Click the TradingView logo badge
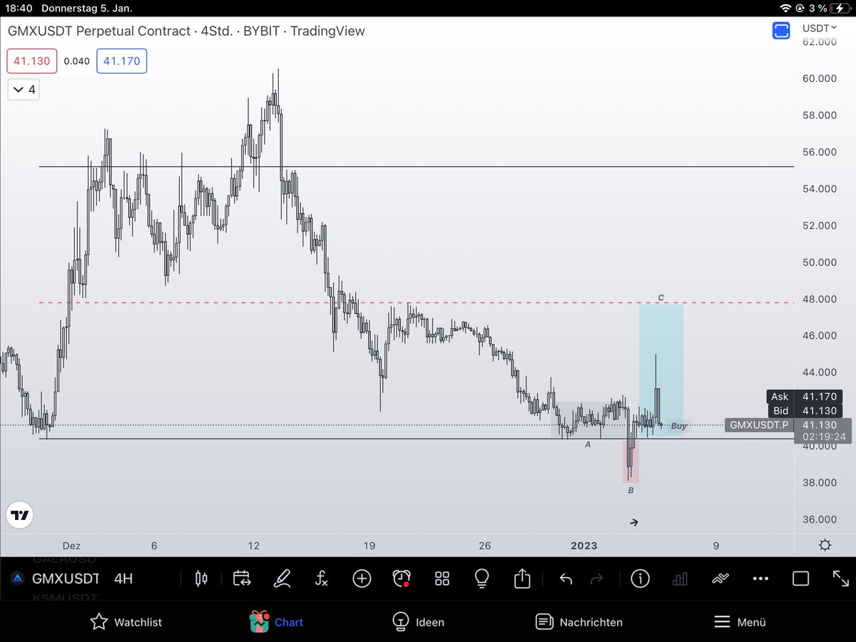856x642 pixels. click(20, 515)
